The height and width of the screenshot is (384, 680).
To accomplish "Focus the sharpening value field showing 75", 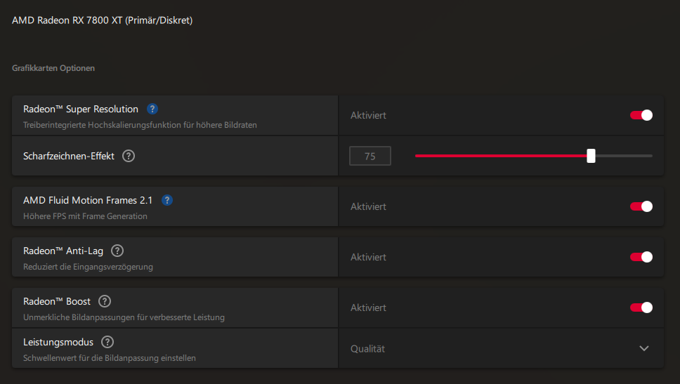I will pos(370,157).
